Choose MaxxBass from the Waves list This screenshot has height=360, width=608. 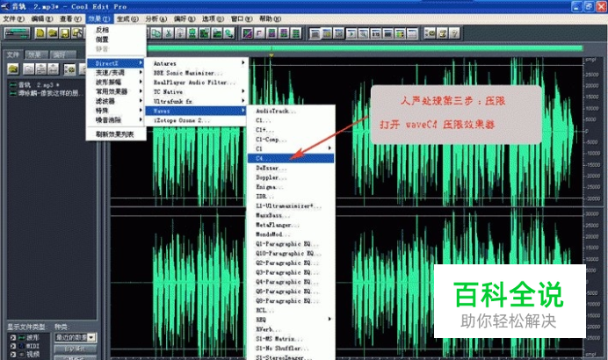[291, 215]
